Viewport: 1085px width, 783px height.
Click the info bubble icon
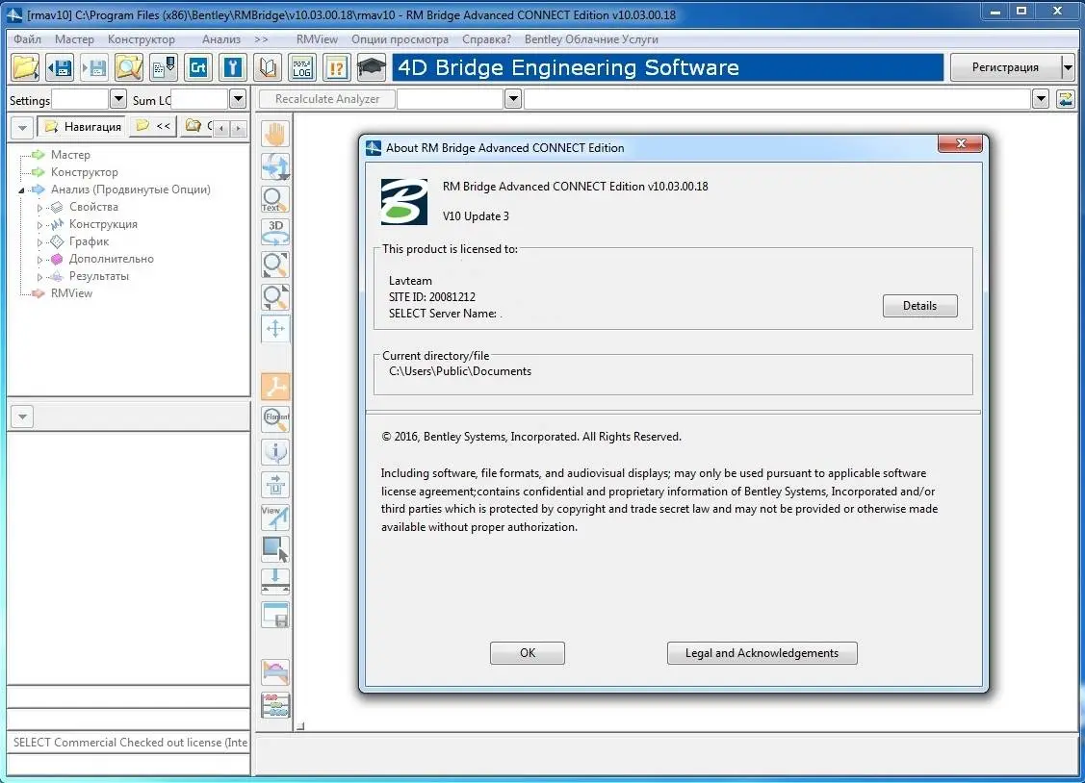coord(275,451)
